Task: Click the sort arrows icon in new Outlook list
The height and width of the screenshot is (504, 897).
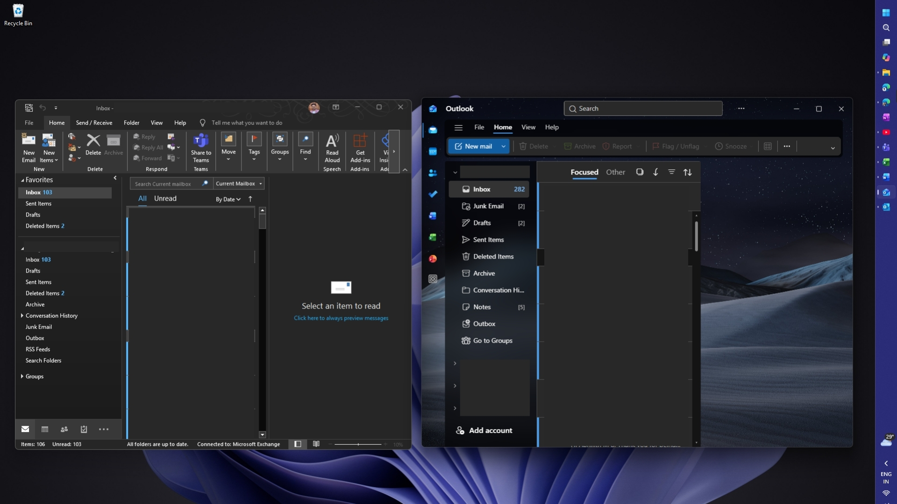Action: tap(688, 172)
